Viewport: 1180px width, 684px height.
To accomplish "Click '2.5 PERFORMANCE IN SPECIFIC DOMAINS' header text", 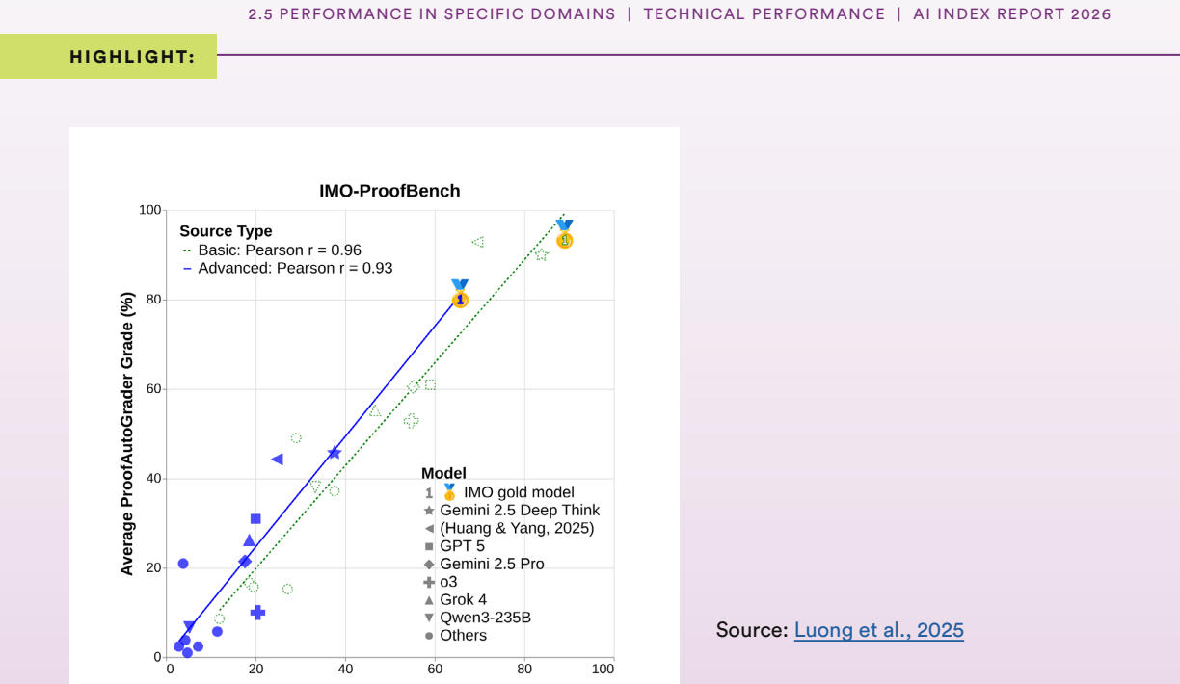I will [432, 14].
